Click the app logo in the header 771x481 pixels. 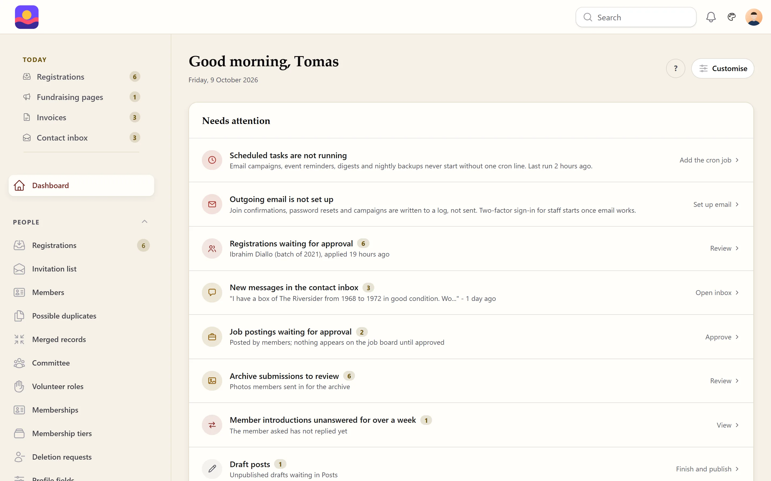point(27,17)
